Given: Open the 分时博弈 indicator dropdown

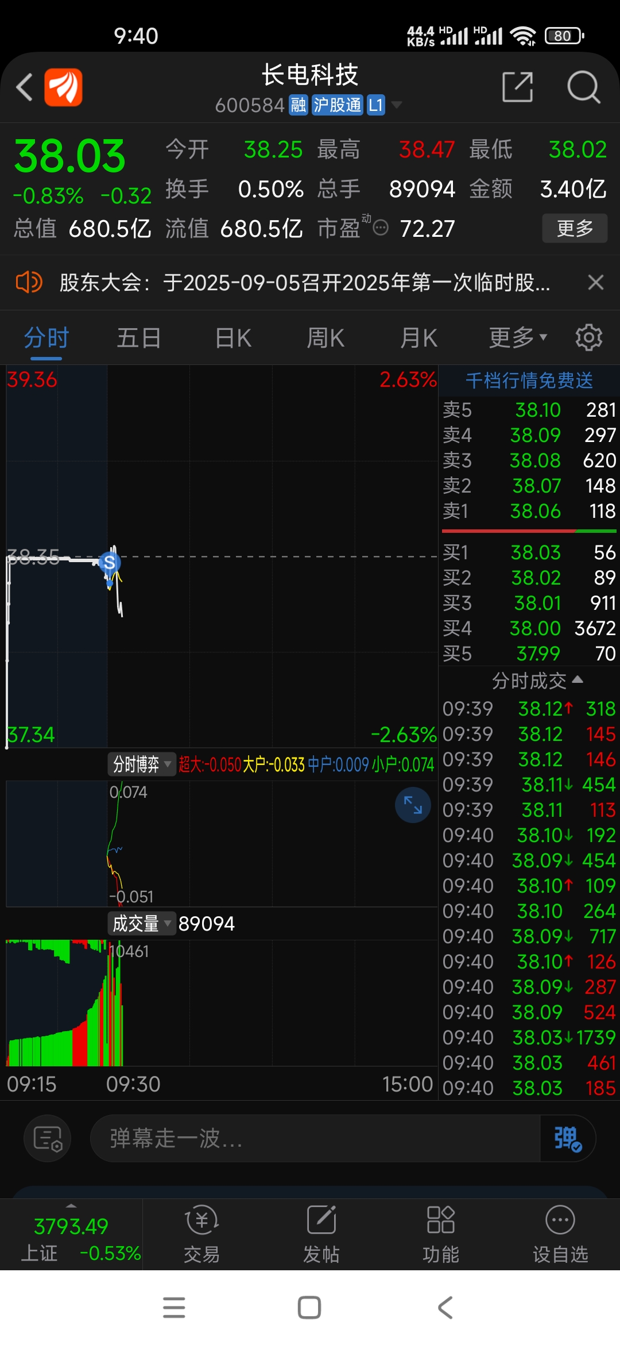Looking at the screenshot, I should click(x=142, y=764).
